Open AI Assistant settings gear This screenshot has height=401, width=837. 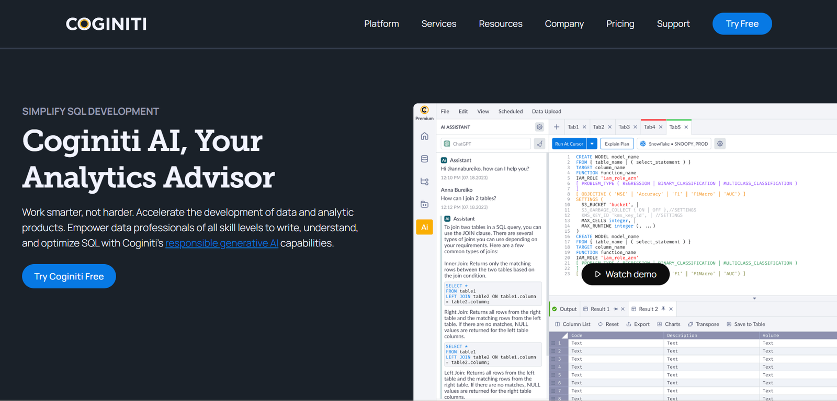[539, 127]
